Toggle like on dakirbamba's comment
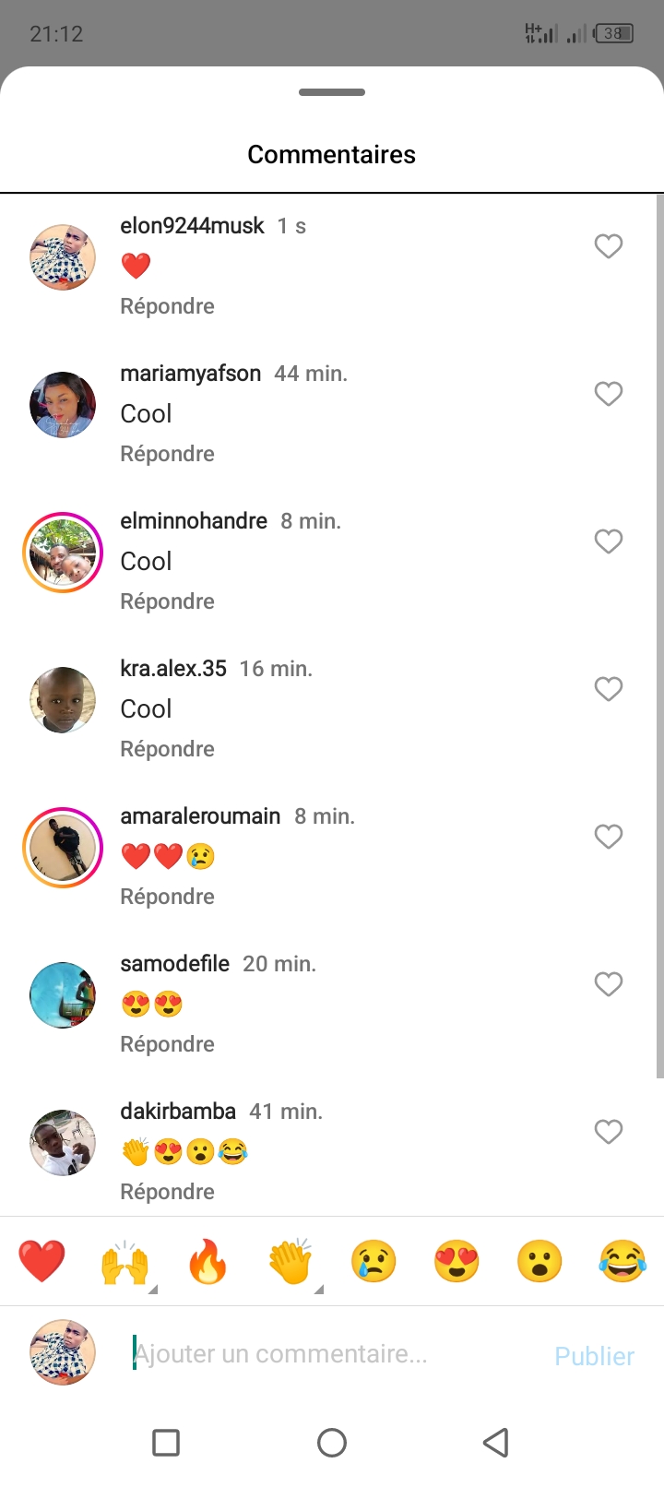Image resolution: width=664 pixels, height=1487 pixels. 608,1132
